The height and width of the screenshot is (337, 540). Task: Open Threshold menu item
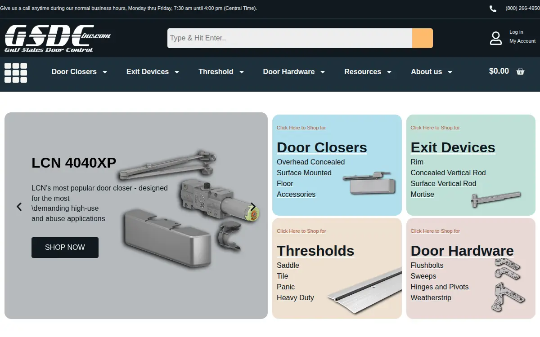pos(216,72)
